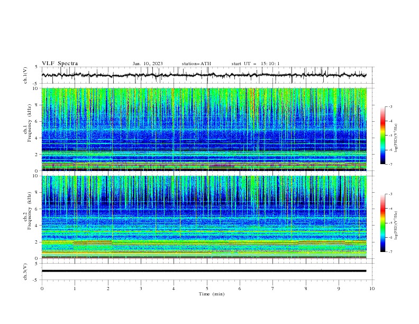This screenshot has width=419, height=324.
Task: Click the log(PSD) label beside the ch.2 color bar
Action: point(396,225)
